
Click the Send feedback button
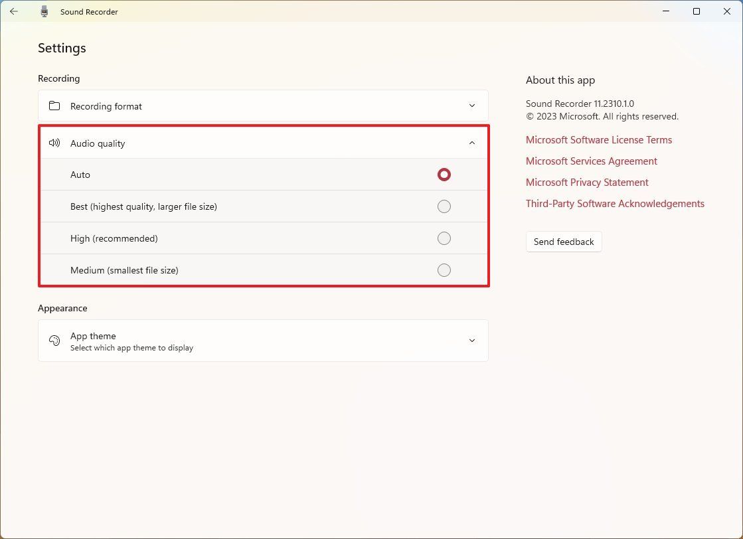(564, 242)
